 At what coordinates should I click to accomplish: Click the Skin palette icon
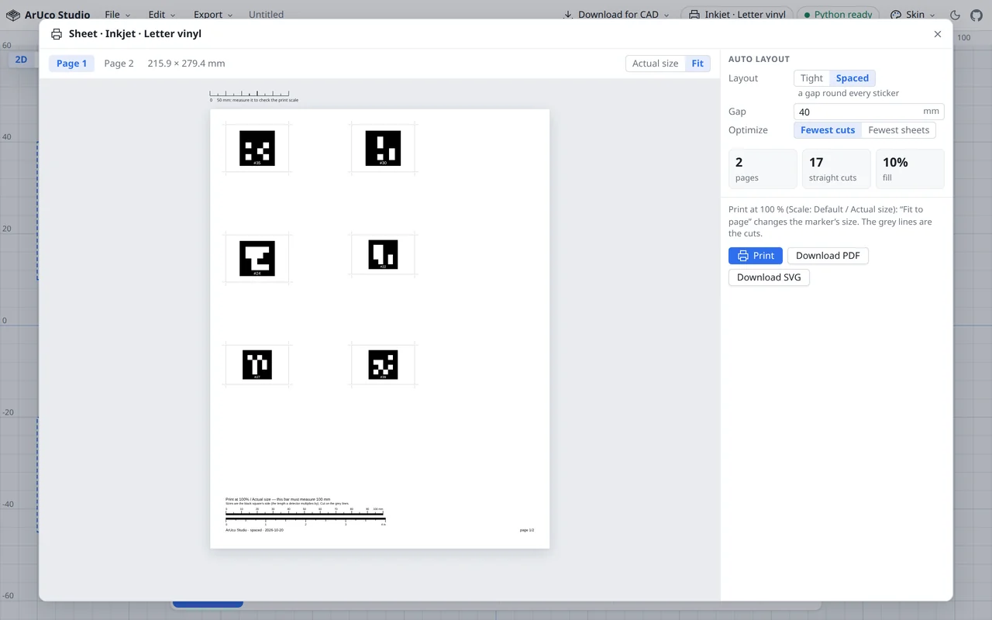896,15
